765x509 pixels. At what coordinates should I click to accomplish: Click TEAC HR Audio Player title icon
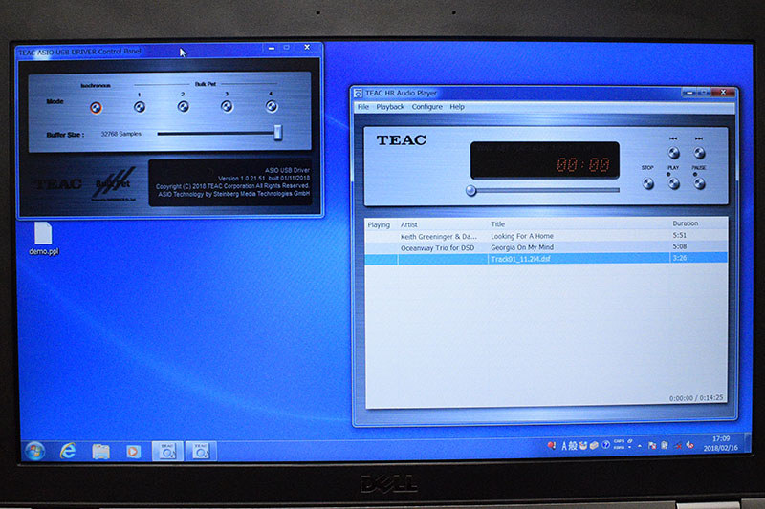tap(358, 93)
